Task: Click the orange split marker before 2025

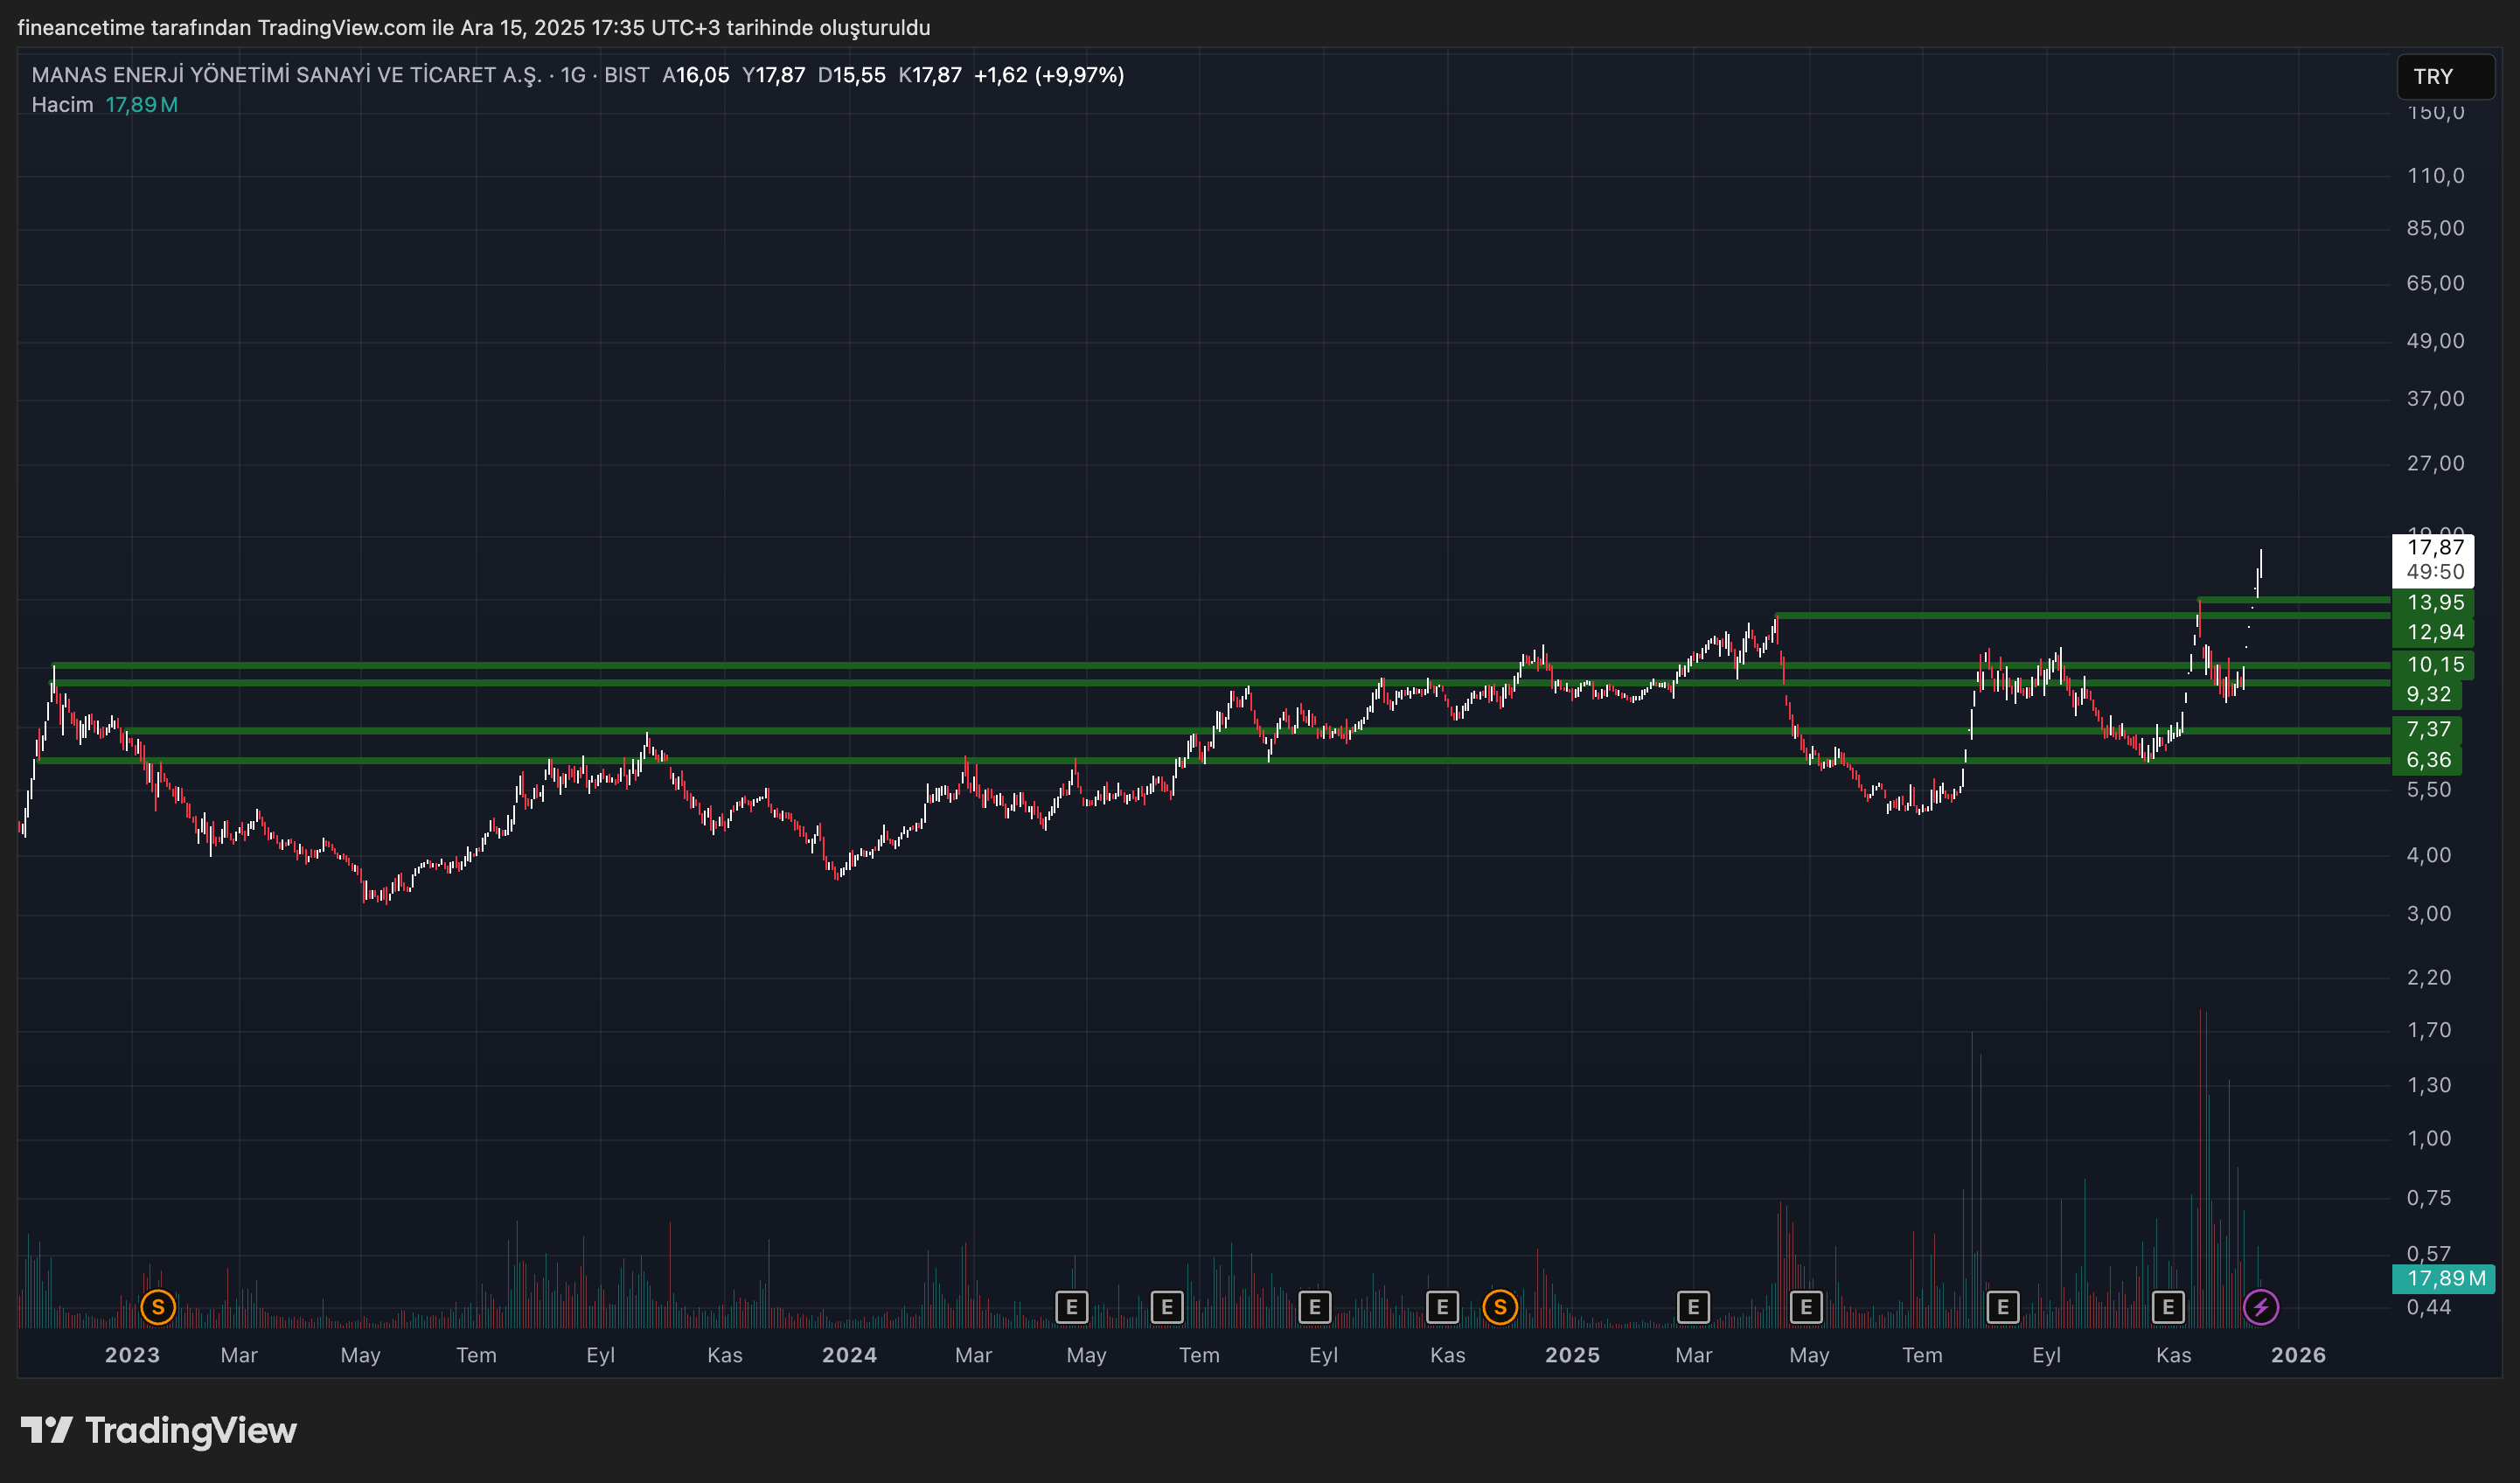Action: (x=1499, y=1307)
